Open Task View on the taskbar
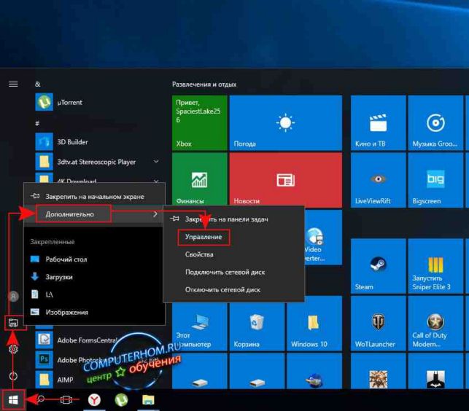469x411 pixels. pos(66,399)
